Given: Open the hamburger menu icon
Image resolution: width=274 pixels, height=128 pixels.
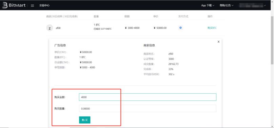Looking at the screenshot, I should click(x=32, y=5).
